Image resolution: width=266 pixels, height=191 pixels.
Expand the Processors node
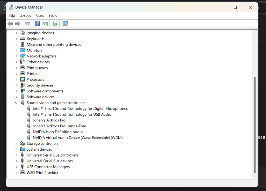coord(16,79)
